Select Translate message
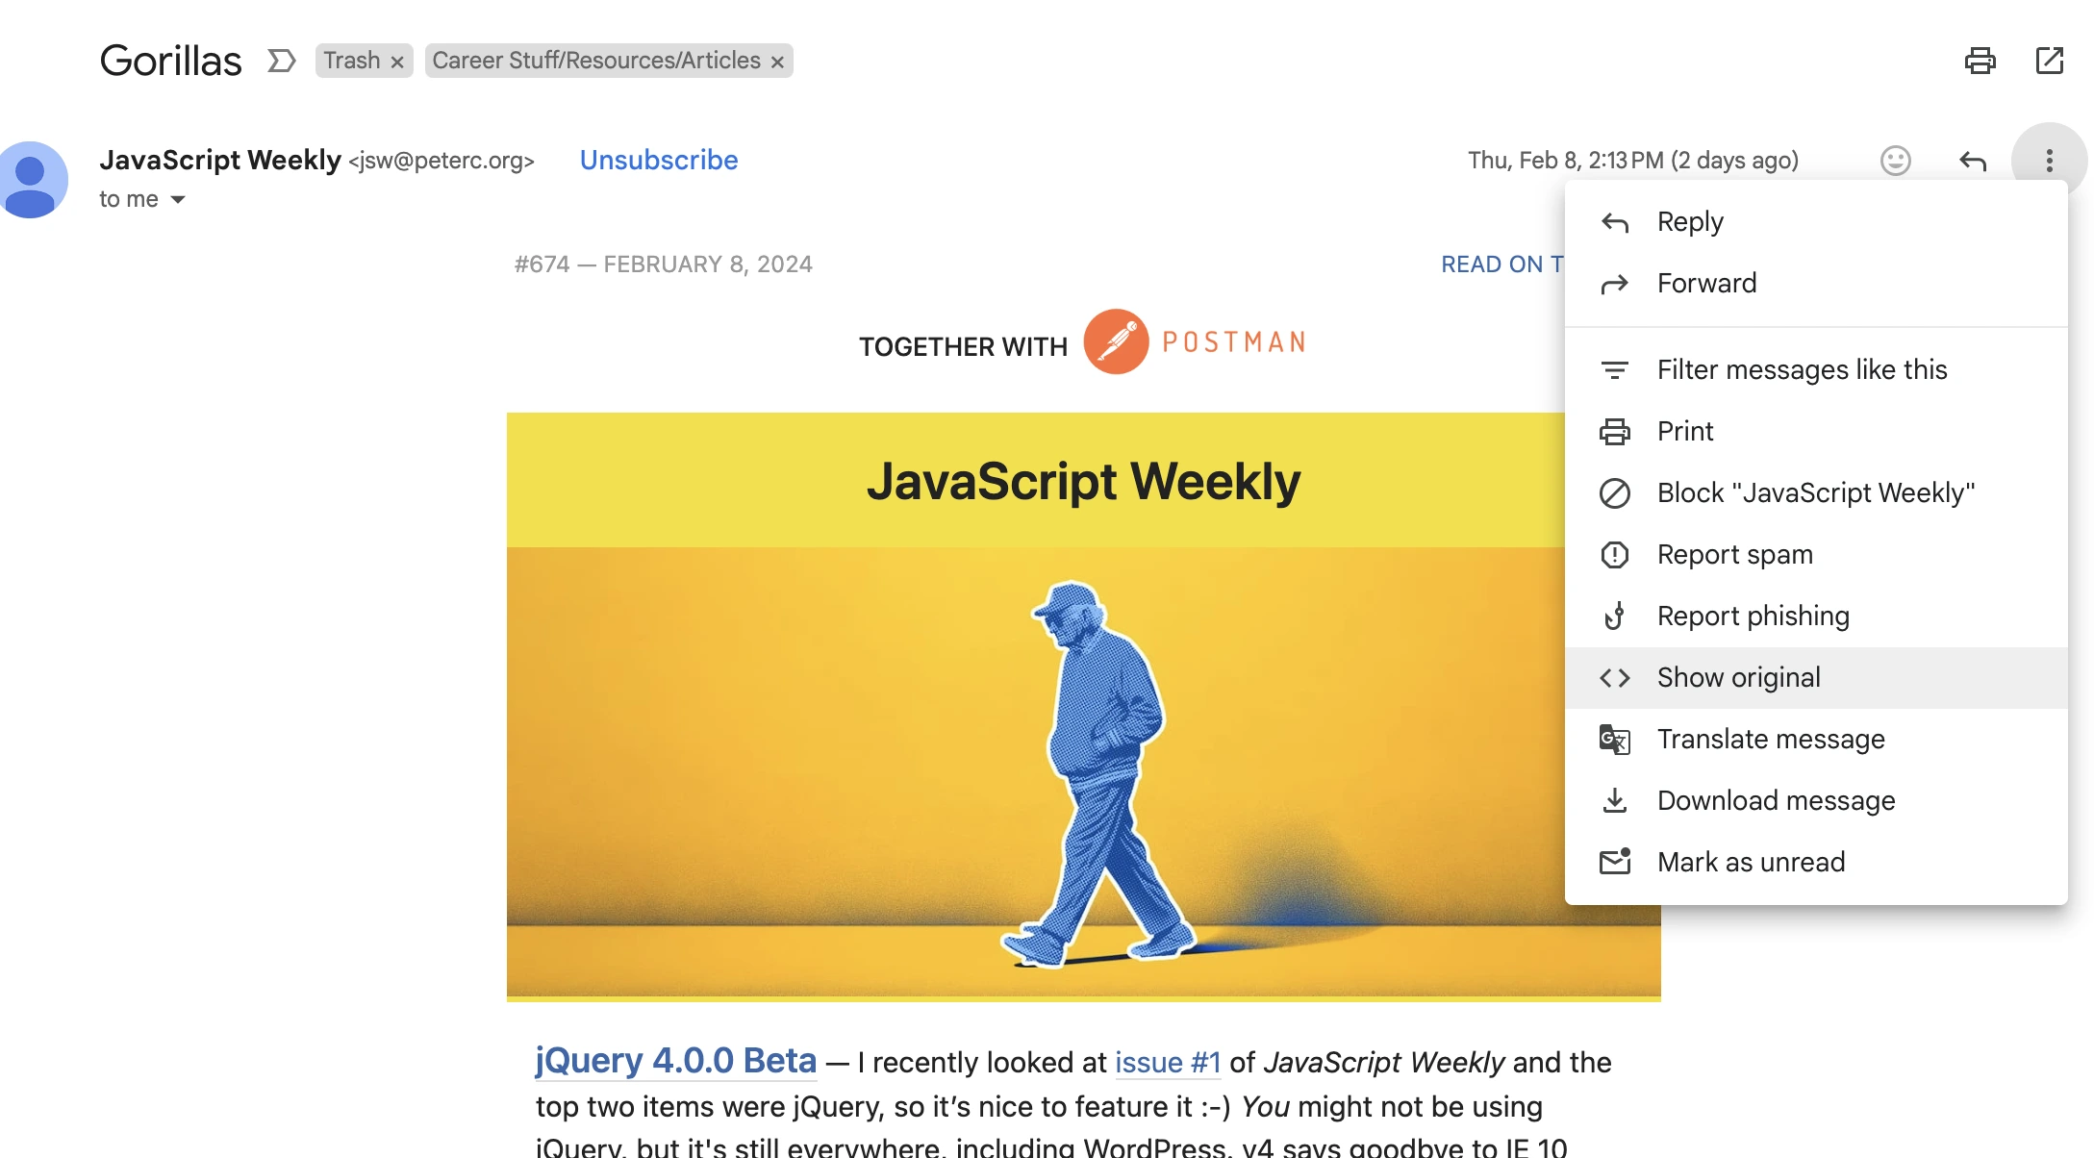 click(x=1816, y=740)
